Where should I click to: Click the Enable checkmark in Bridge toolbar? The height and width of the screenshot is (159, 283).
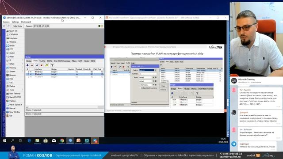tap(37, 65)
